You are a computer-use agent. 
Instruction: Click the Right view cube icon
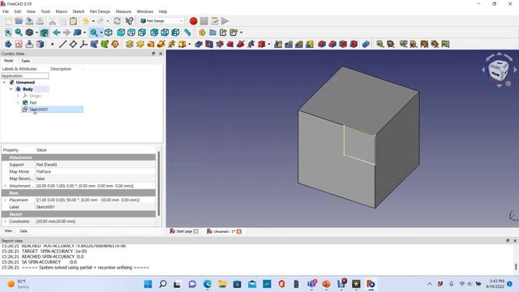coord(142,32)
